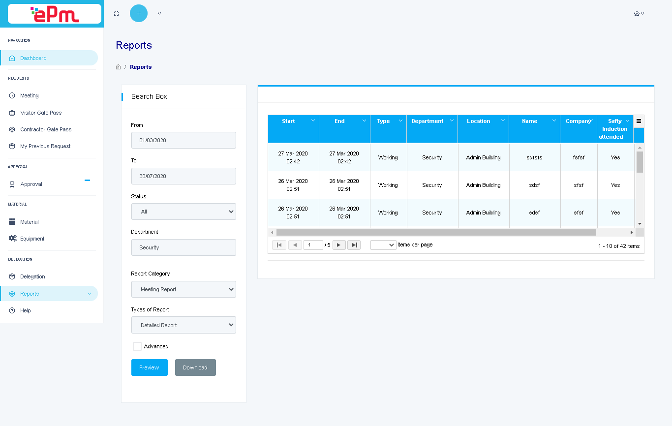Screen dimensions: 672x426
Task: Go to the last results page
Action: pyautogui.click(x=354, y=245)
